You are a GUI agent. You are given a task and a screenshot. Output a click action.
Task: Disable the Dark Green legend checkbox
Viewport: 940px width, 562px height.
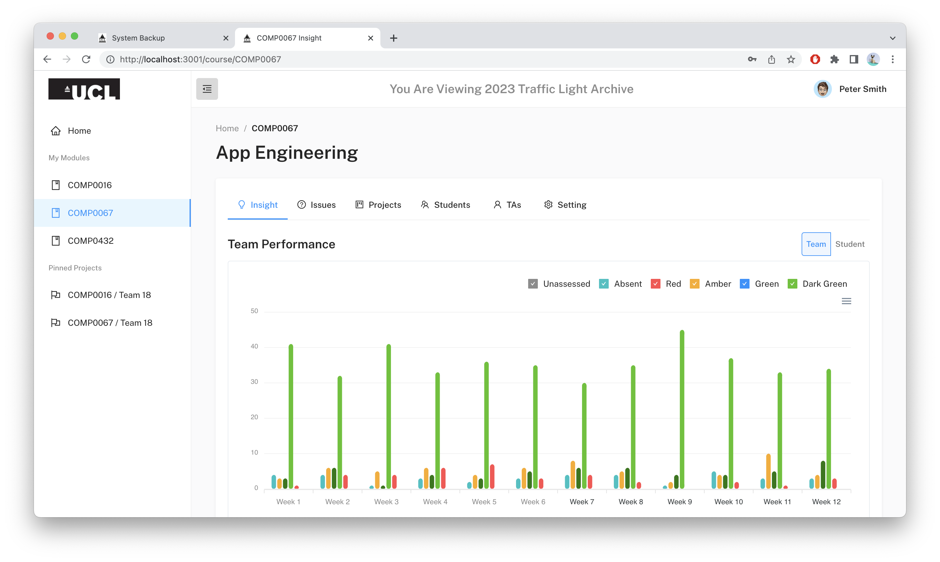[x=792, y=284]
